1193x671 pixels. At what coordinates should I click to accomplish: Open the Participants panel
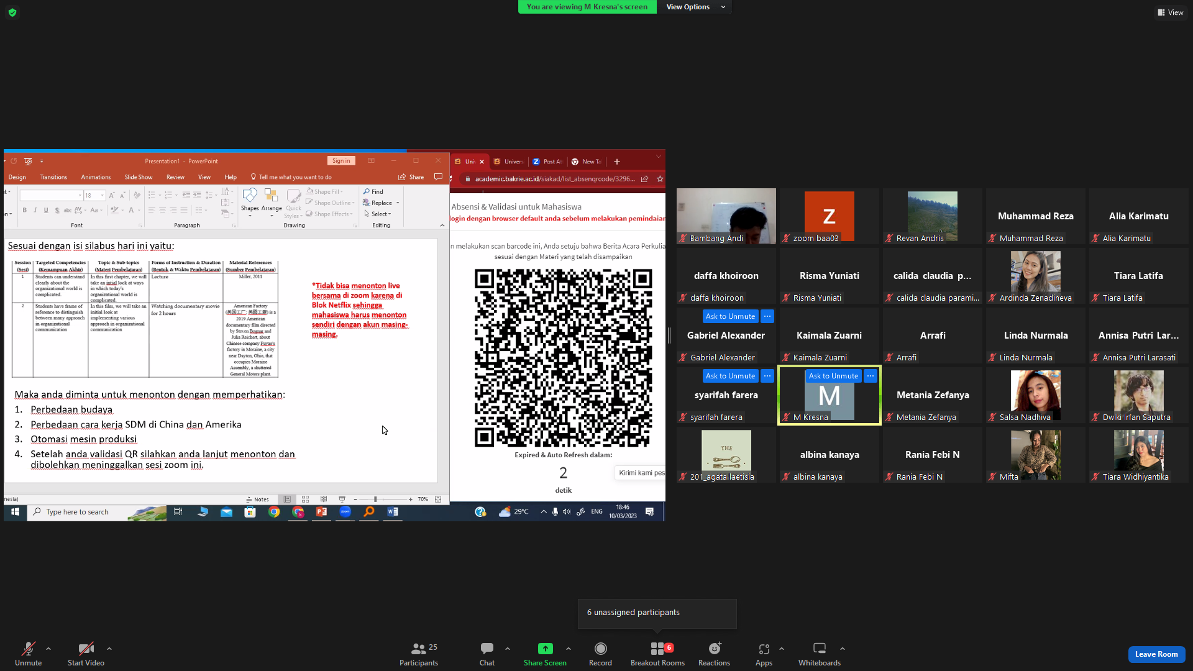click(419, 654)
